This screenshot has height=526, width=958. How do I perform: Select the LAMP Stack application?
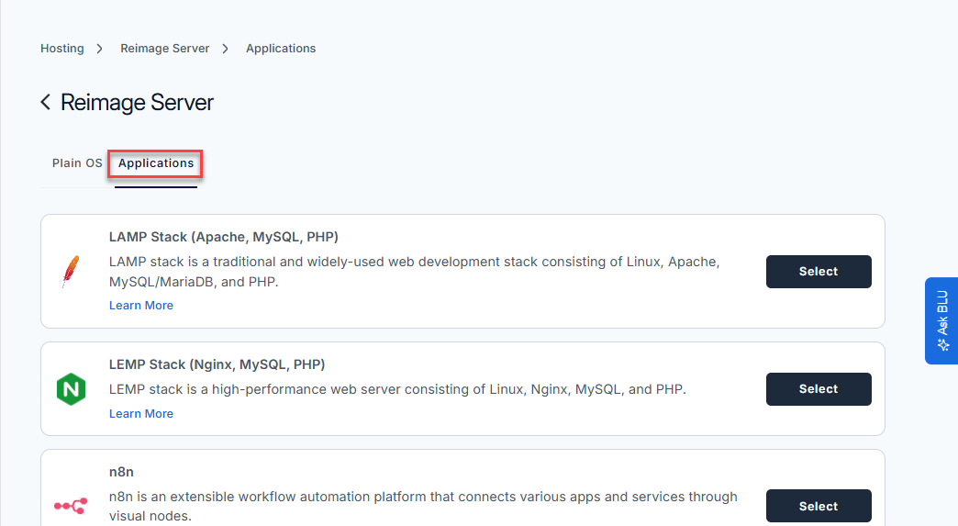tap(819, 271)
